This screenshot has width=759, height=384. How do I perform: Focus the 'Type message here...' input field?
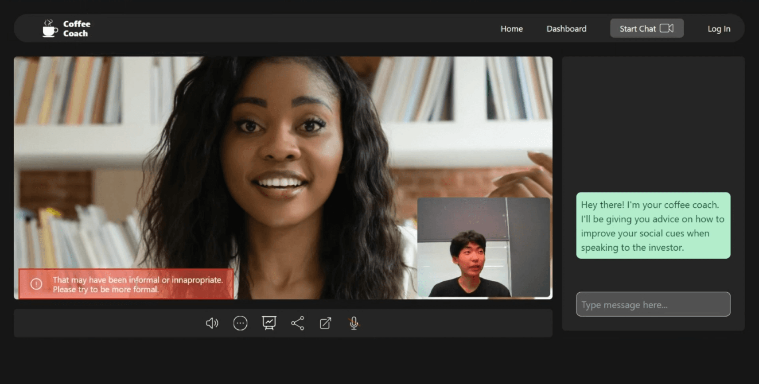tap(653, 304)
